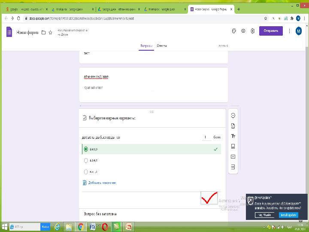Move form to folder icon

[43, 33]
